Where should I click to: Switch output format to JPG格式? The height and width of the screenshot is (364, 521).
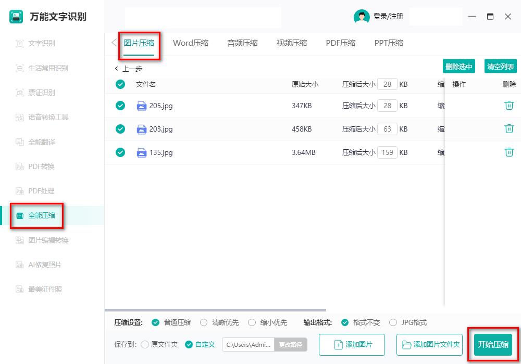[394, 322]
